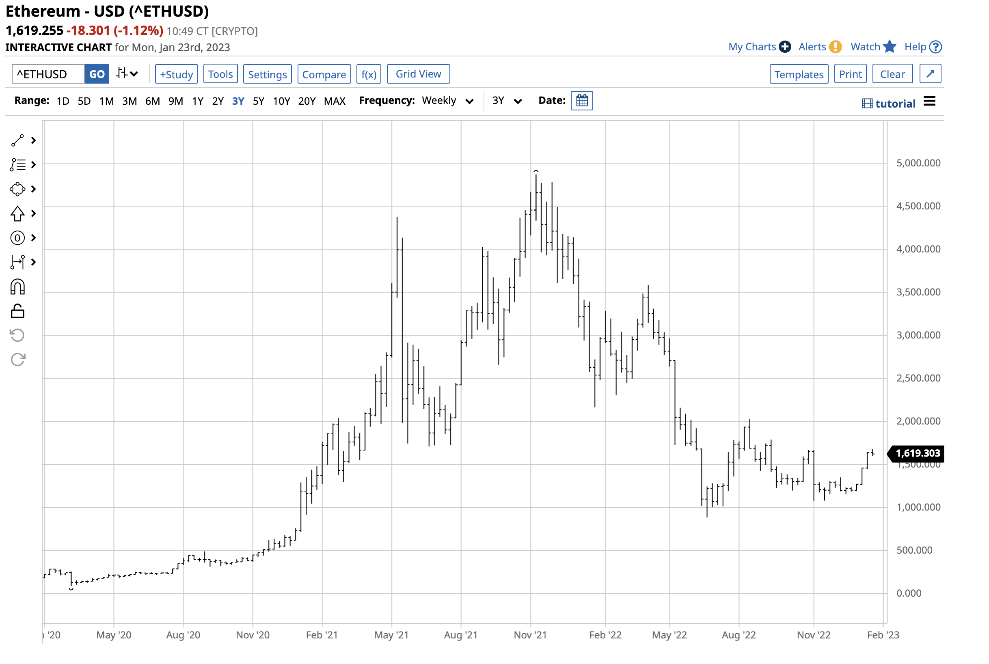Viewport: 989px width, 664px height.
Task: Click the magnet snap mode icon
Action: point(17,287)
